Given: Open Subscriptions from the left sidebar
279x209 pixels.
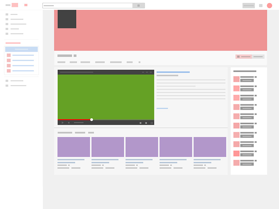Looking at the screenshot, I should (6, 24).
